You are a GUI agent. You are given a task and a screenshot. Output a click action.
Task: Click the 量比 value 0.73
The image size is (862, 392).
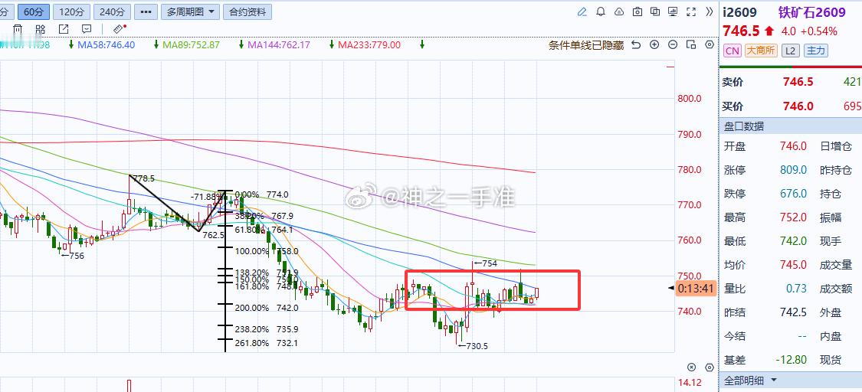point(797,289)
